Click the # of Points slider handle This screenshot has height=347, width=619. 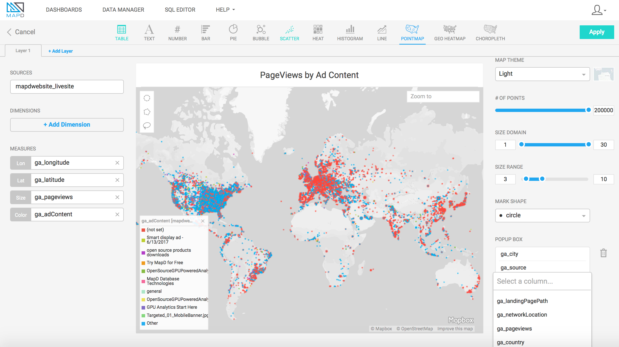(589, 110)
